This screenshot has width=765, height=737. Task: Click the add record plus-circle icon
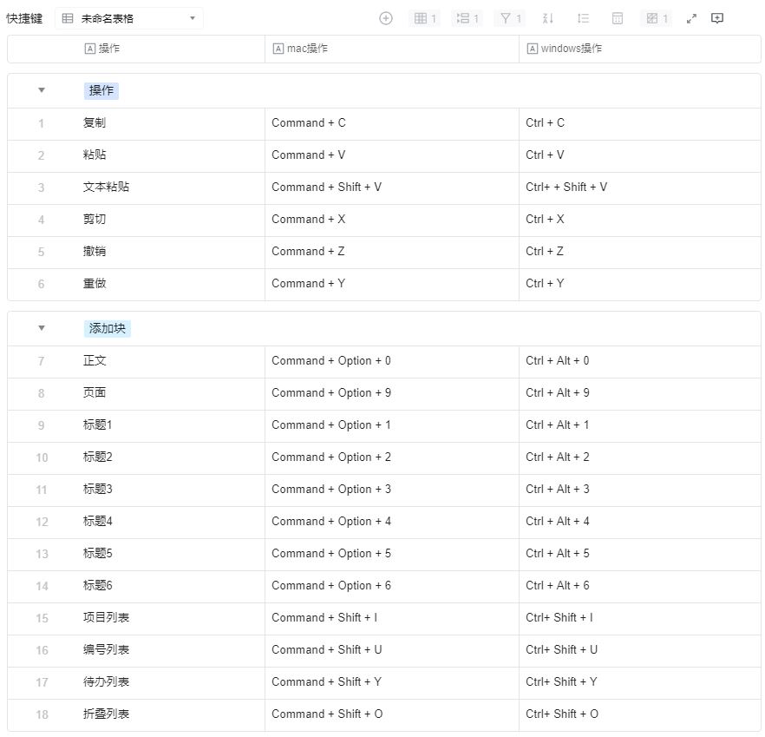385,18
